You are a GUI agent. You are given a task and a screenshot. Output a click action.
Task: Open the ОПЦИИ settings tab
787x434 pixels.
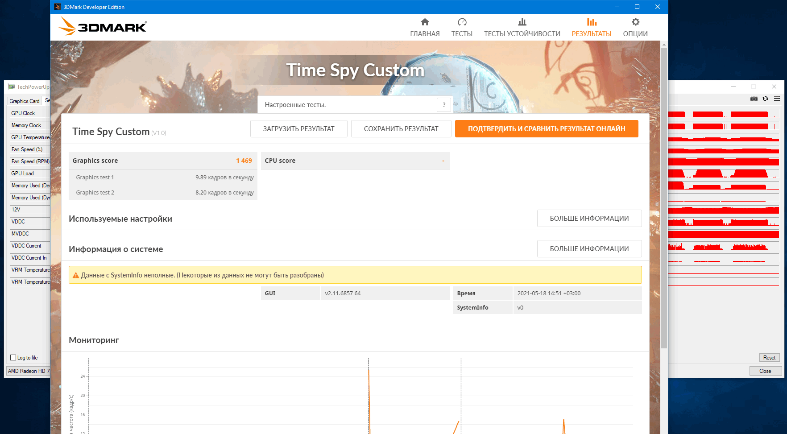pos(635,28)
